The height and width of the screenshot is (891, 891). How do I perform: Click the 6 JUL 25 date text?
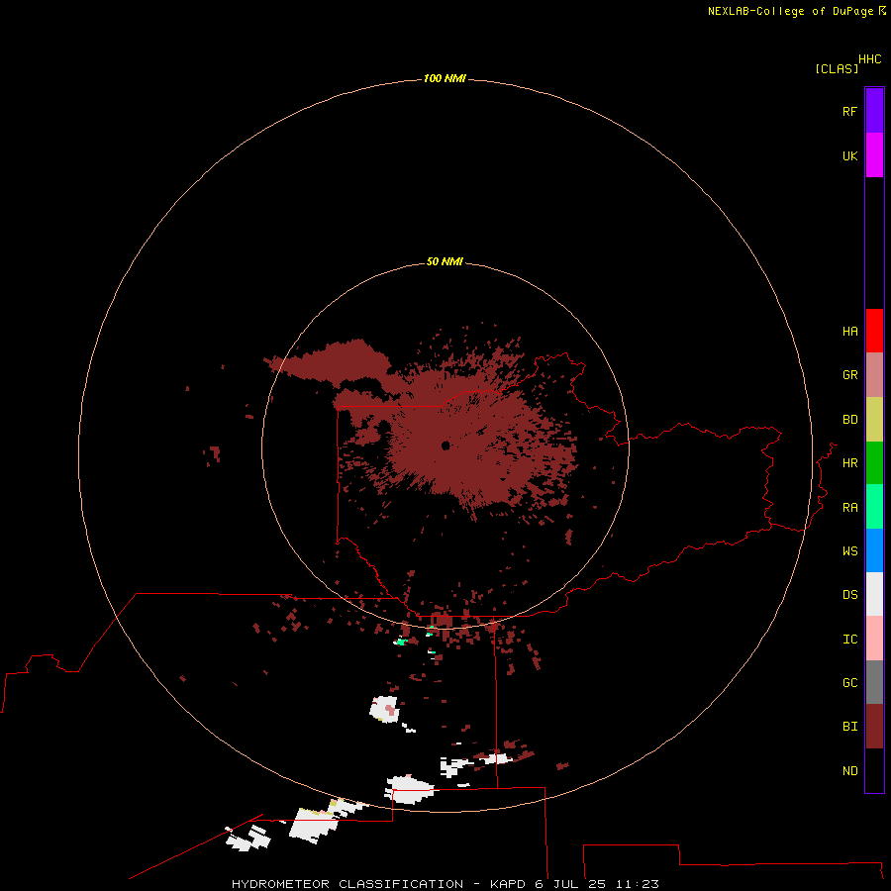[570, 884]
